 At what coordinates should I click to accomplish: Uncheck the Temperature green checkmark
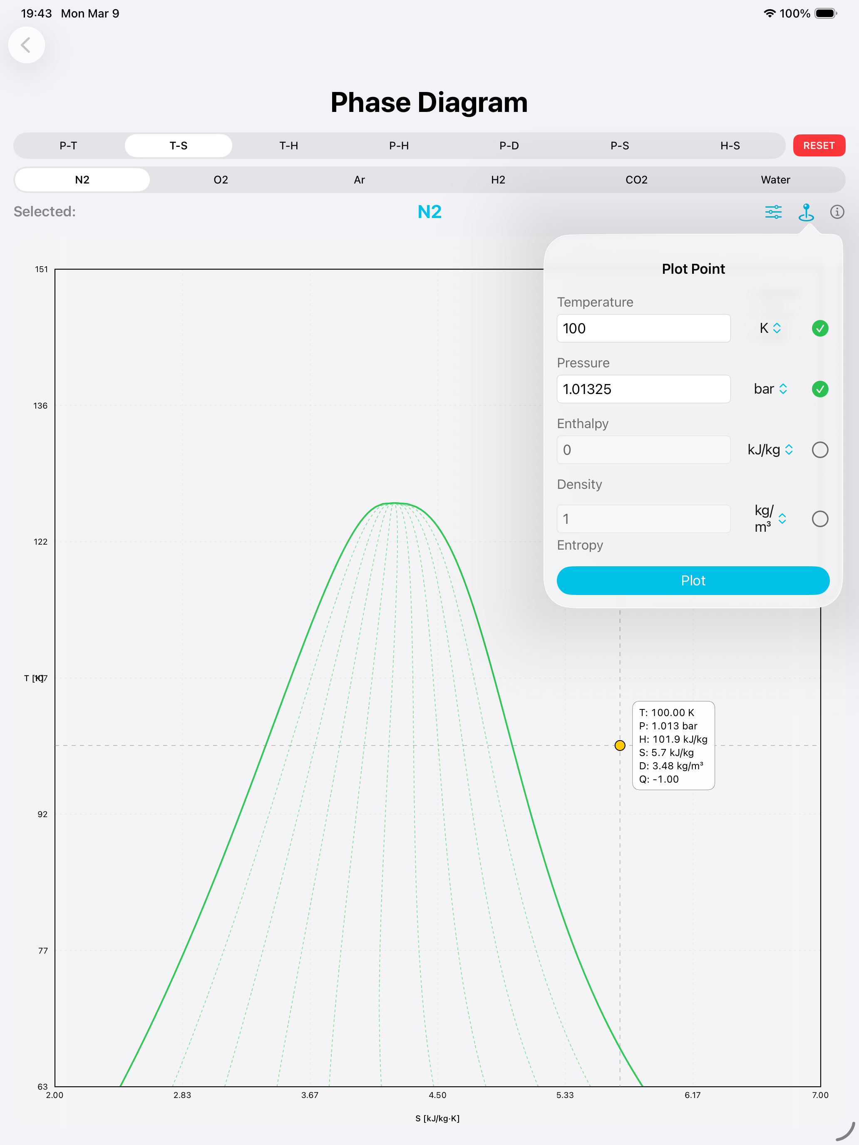(x=819, y=328)
